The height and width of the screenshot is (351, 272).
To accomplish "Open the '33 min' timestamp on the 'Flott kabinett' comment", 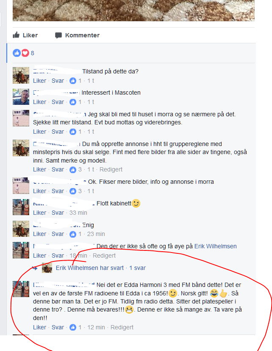I will click(78, 213).
